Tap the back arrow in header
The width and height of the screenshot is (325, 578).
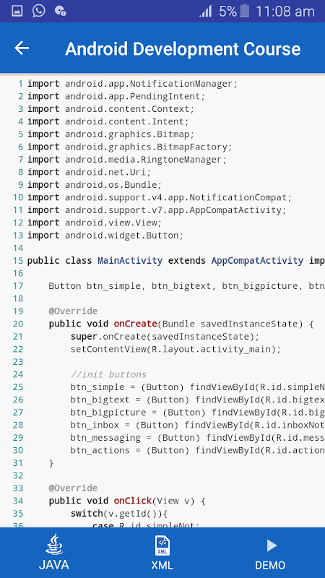22,48
